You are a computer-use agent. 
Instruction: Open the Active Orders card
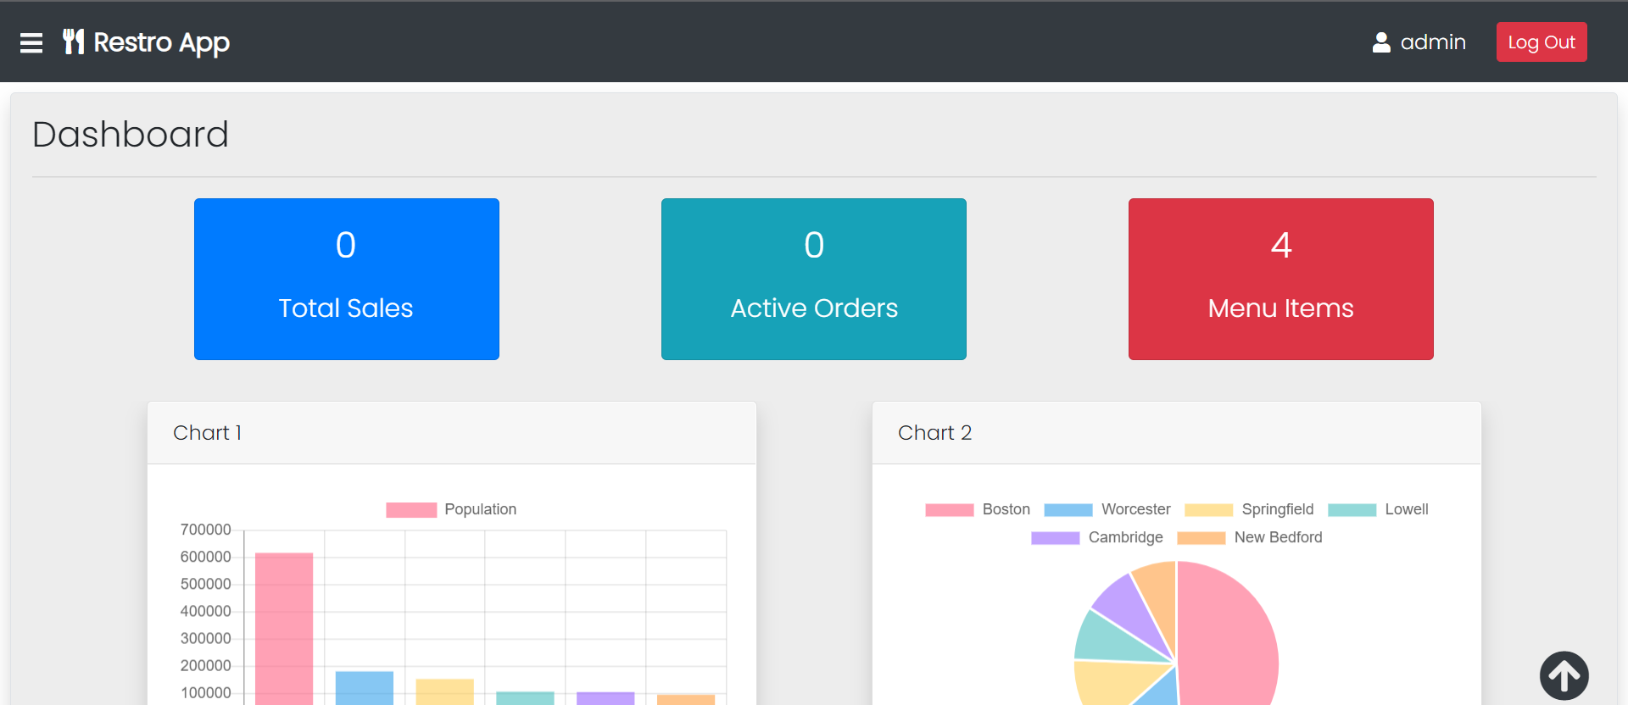coord(813,279)
